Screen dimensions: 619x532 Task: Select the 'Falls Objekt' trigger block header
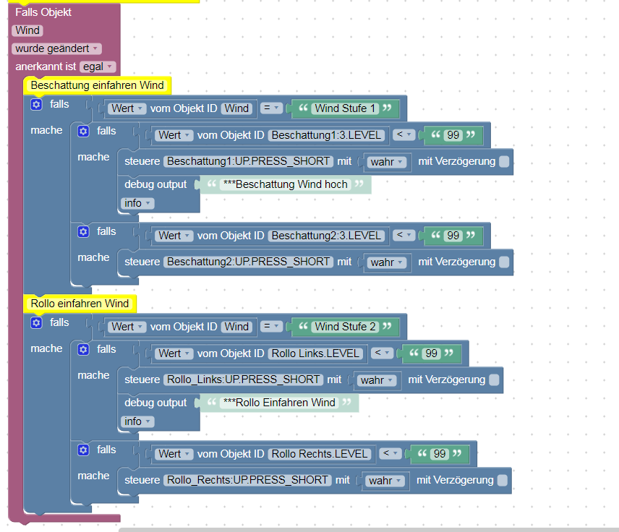pos(43,12)
